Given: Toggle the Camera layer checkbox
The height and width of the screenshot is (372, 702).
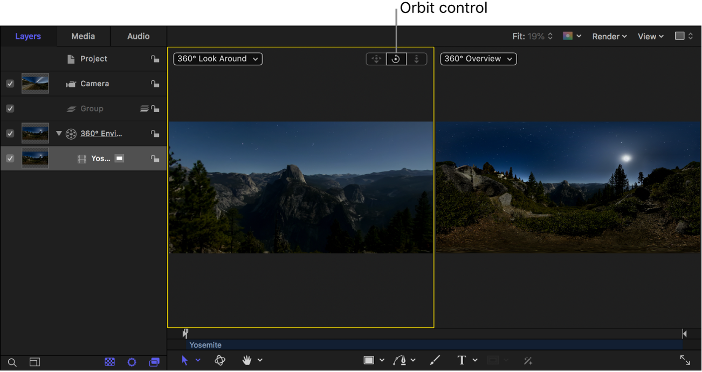Looking at the screenshot, I should [x=10, y=84].
